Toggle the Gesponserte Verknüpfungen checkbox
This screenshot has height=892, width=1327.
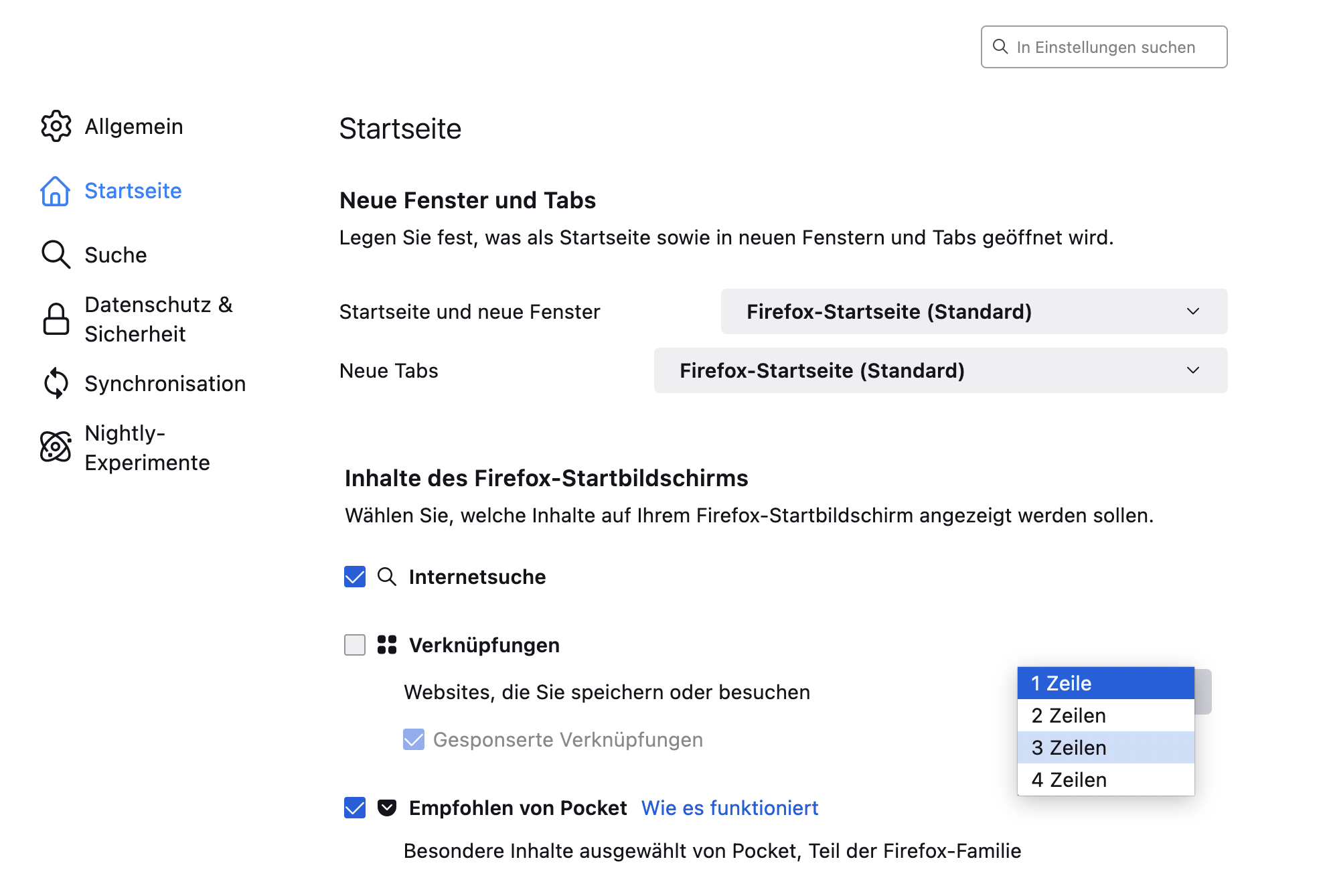tap(414, 739)
